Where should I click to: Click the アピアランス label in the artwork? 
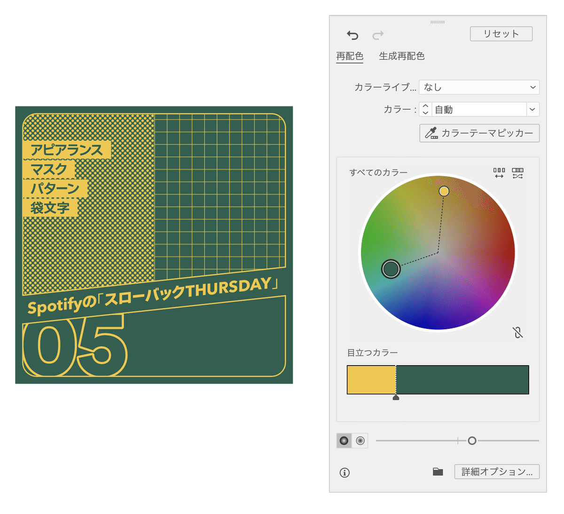66,150
